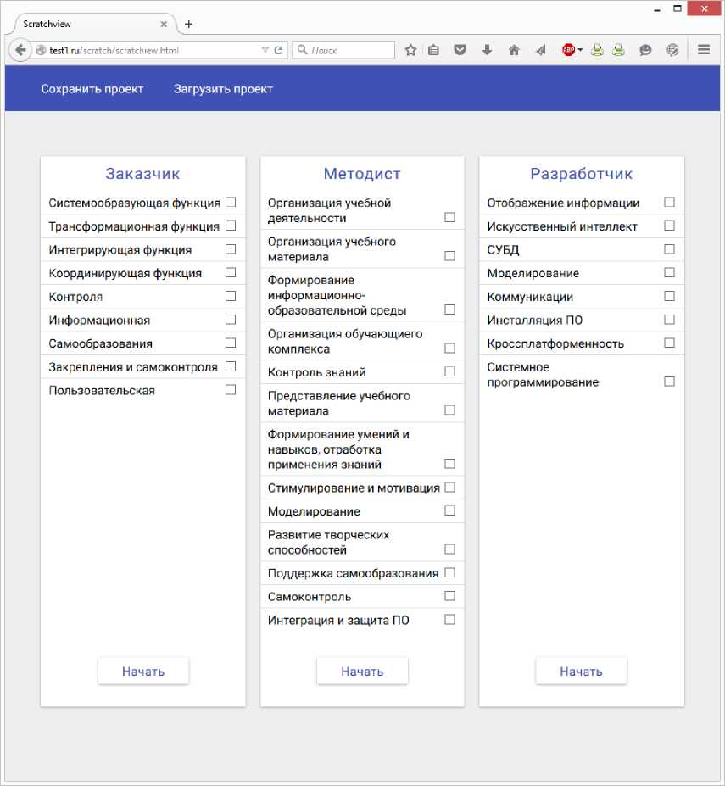Open the Firefox hamburger menu

click(704, 50)
